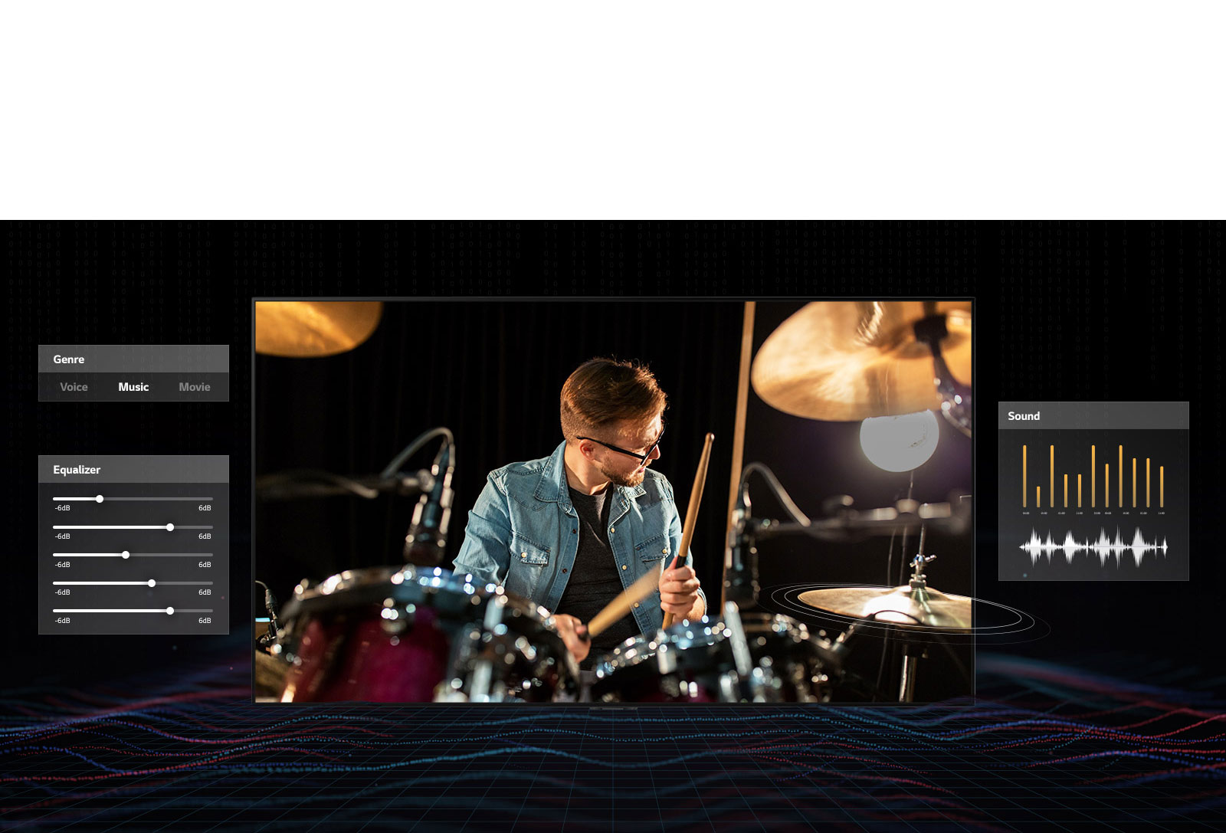Image resolution: width=1226 pixels, height=833 pixels.
Task: Click the Equalizer panel header
Action: (76, 469)
